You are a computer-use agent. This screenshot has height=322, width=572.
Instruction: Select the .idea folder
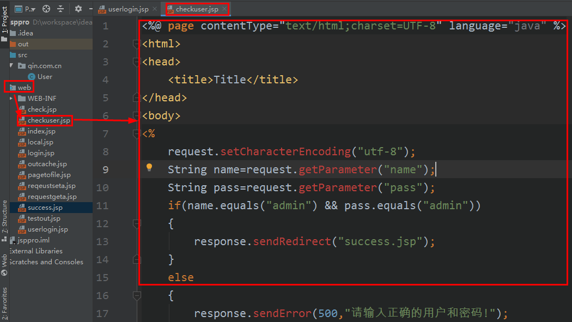point(25,33)
